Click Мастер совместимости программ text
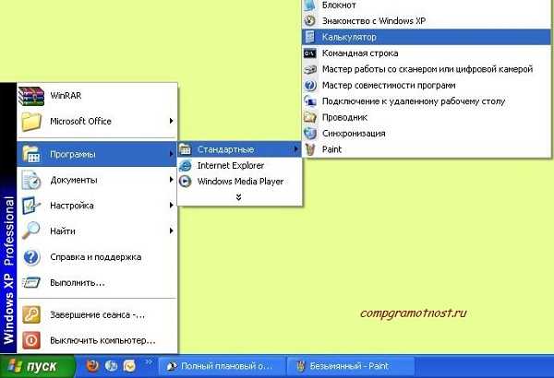 click(x=389, y=86)
